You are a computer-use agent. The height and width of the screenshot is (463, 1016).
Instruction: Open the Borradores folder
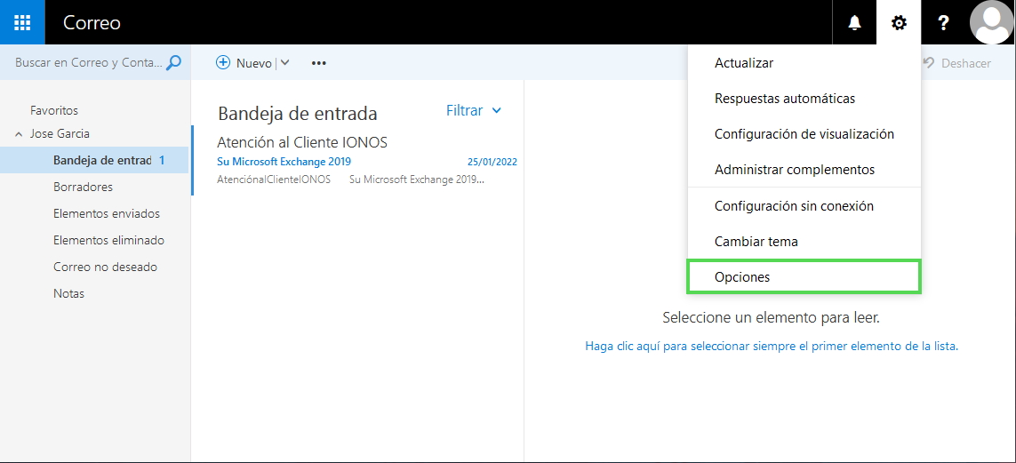point(83,188)
